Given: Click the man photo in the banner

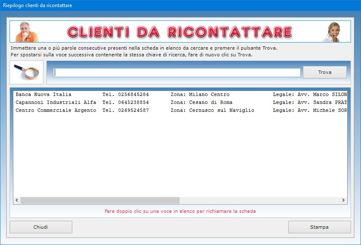Looking at the screenshot, I should click(27, 32).
